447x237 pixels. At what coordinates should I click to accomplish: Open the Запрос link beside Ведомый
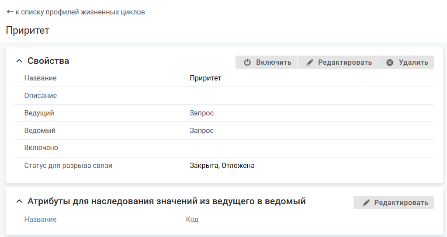201,131
